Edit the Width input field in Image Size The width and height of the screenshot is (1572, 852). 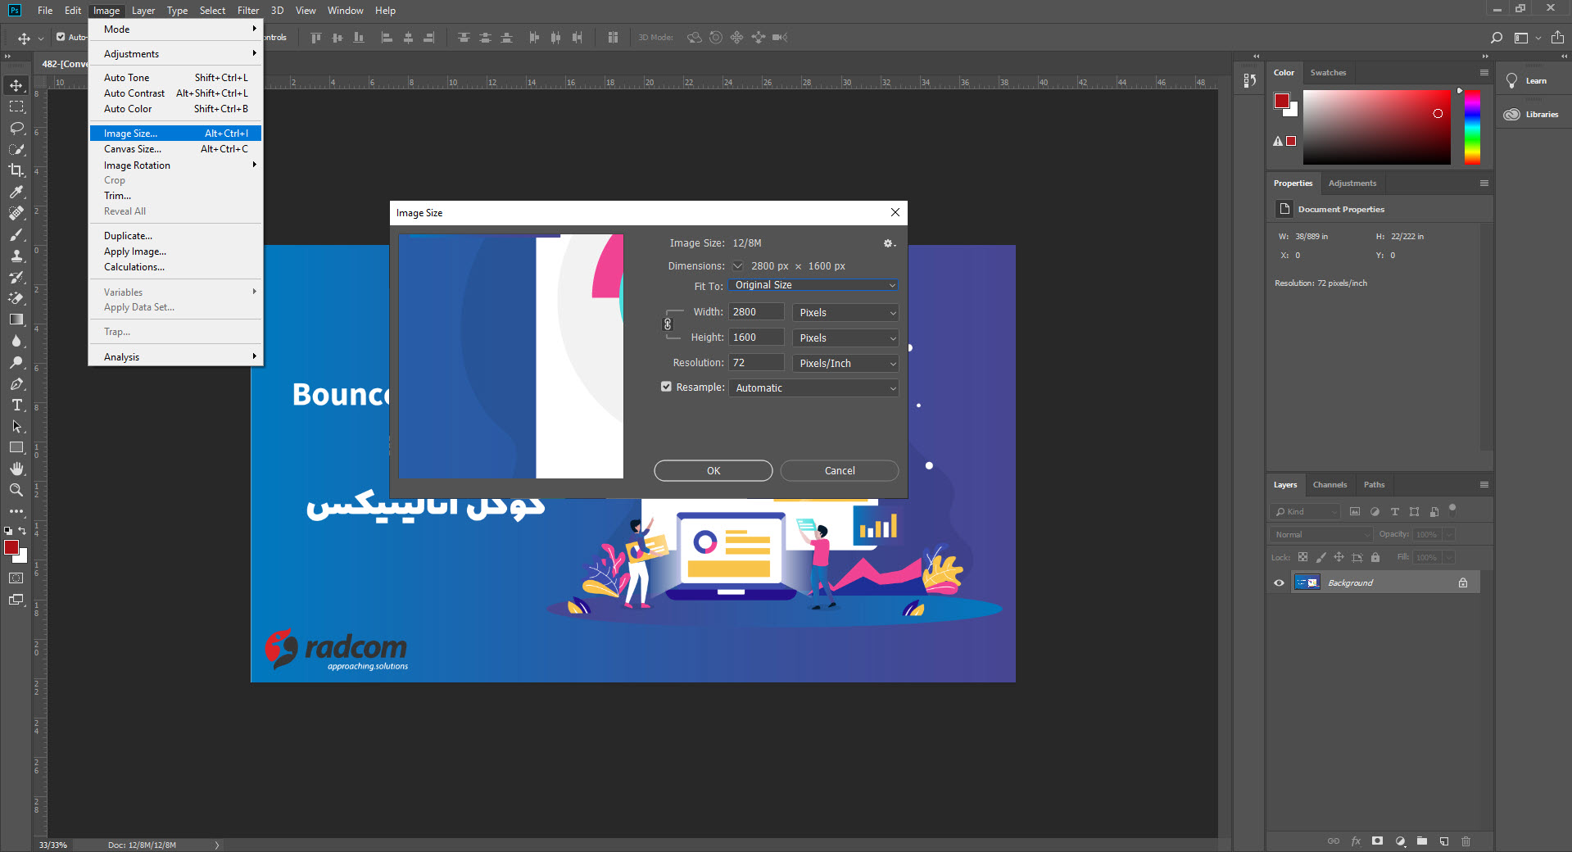point(754,312)
